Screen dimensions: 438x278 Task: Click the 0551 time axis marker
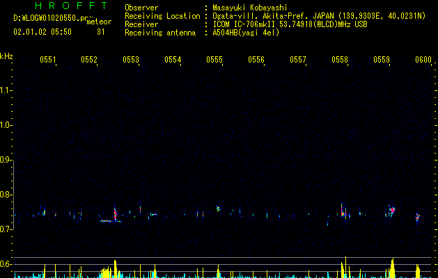(x=48, y=60)
